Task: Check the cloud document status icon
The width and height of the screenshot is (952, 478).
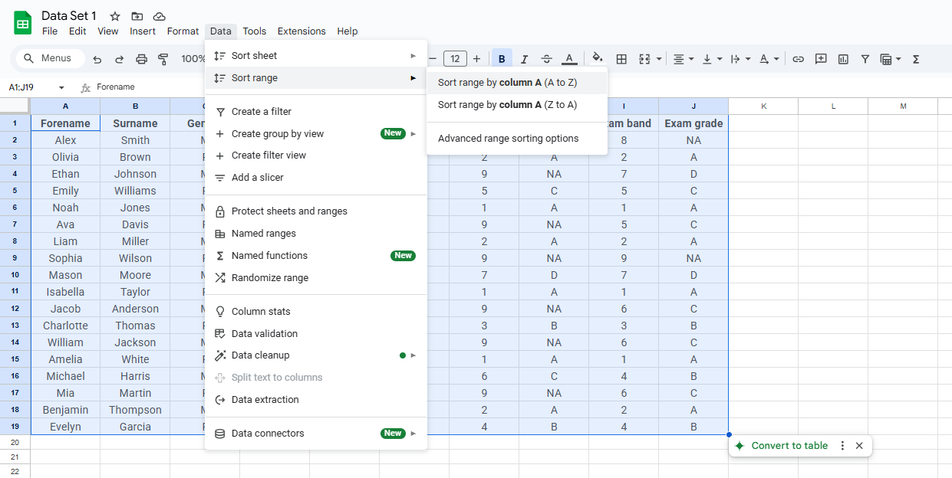Action: click(x=159, y=16)
